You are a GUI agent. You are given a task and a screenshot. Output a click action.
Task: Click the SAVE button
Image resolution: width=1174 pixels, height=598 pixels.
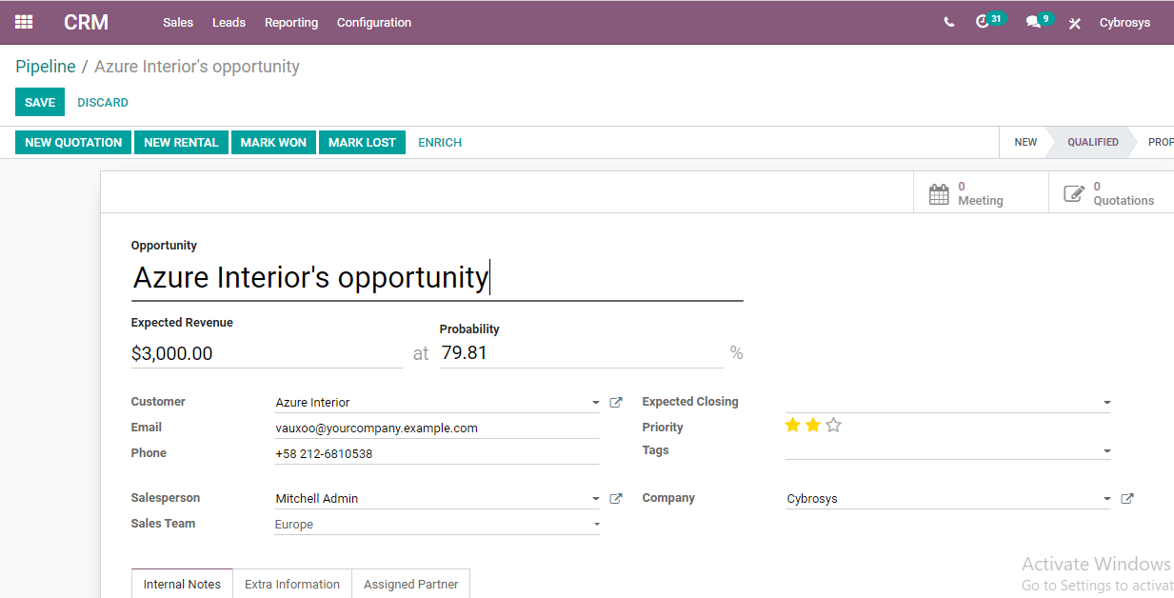point(40,102)
